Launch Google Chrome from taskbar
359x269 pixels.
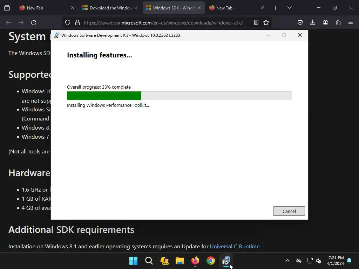pos(211,261)
